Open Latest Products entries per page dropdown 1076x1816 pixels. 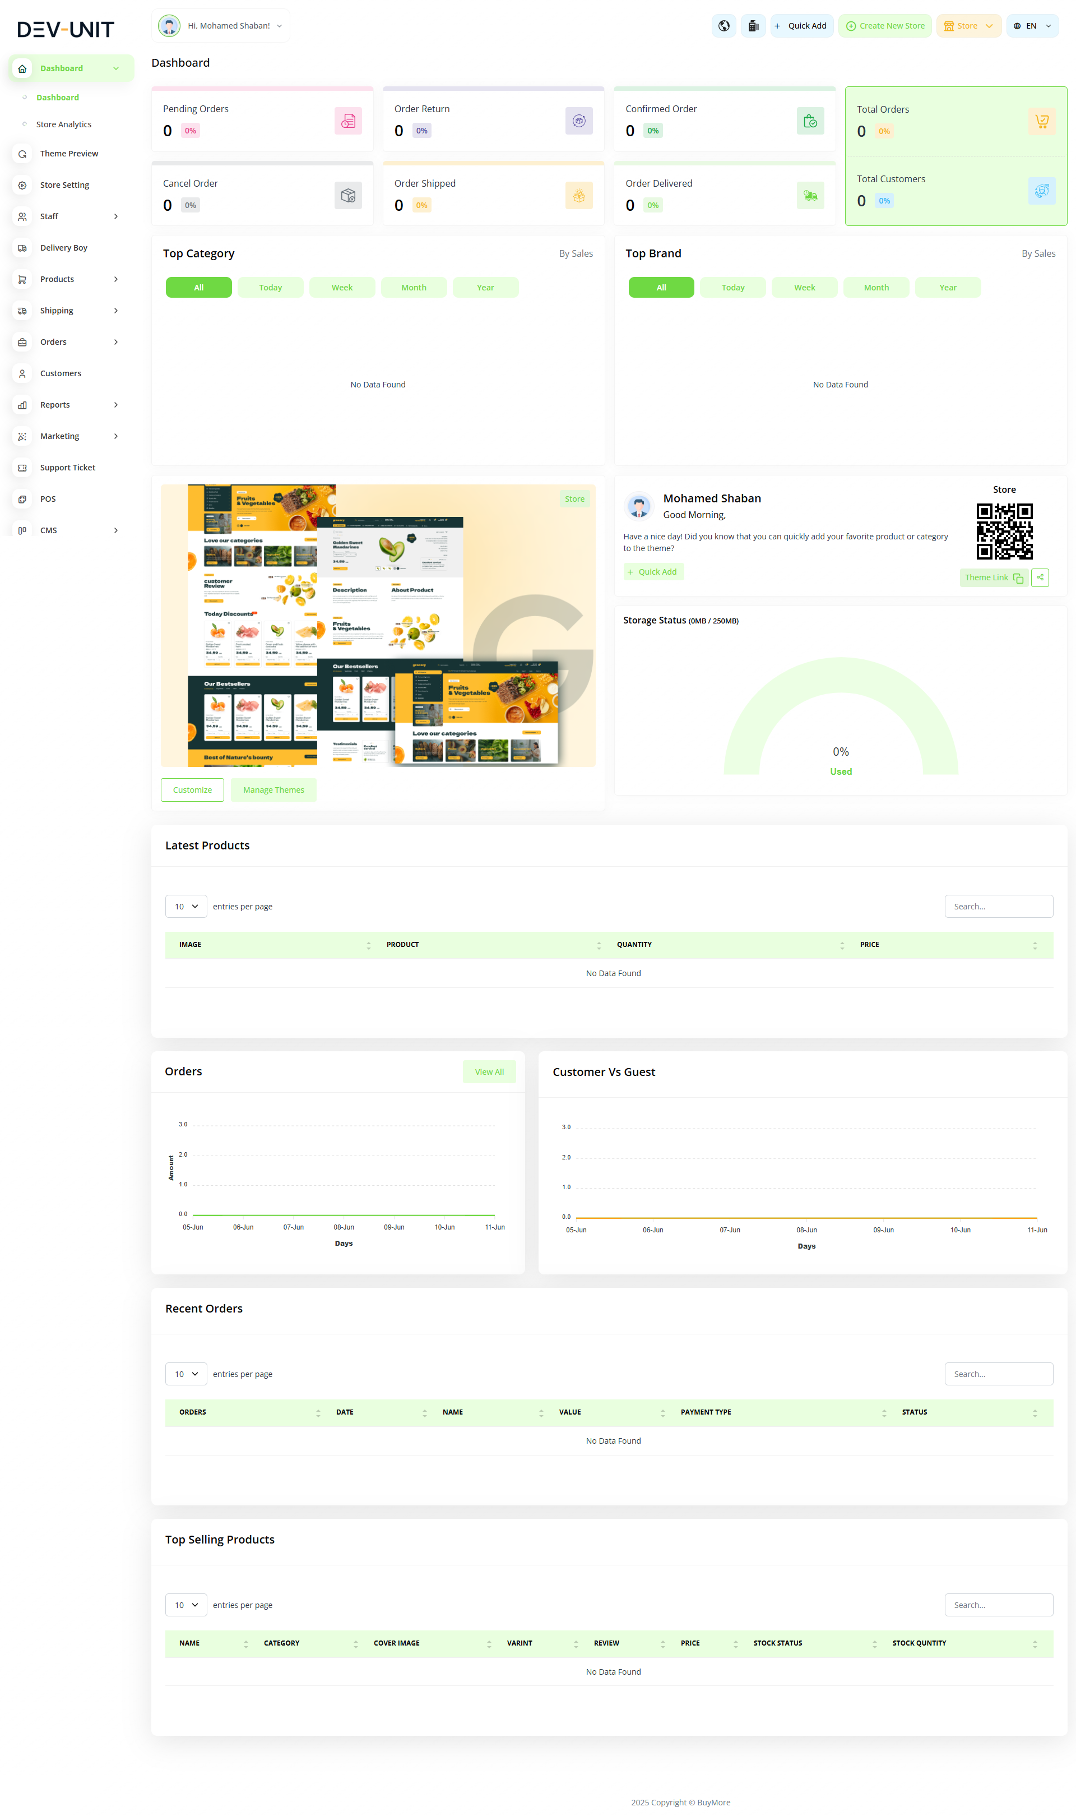click(187, 907)
